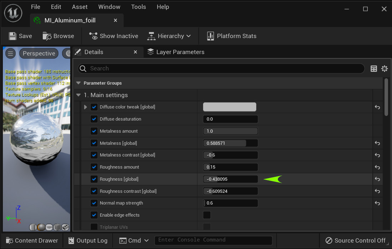Viewport: 392px width, 249px height.
Task: Reset Metalness [global] to default arrow
Action: 377,143
